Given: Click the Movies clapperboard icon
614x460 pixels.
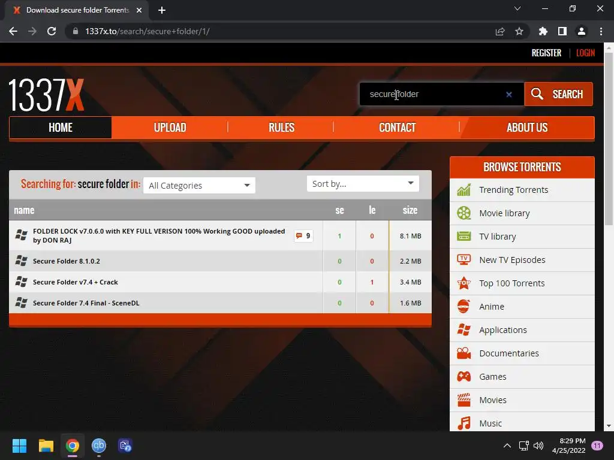Looking at the screenshot, I should pos(464,400).
